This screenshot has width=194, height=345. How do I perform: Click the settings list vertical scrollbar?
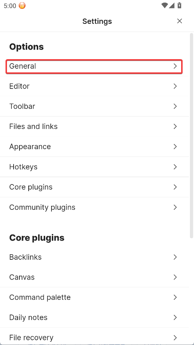click(x=191, y=135)
